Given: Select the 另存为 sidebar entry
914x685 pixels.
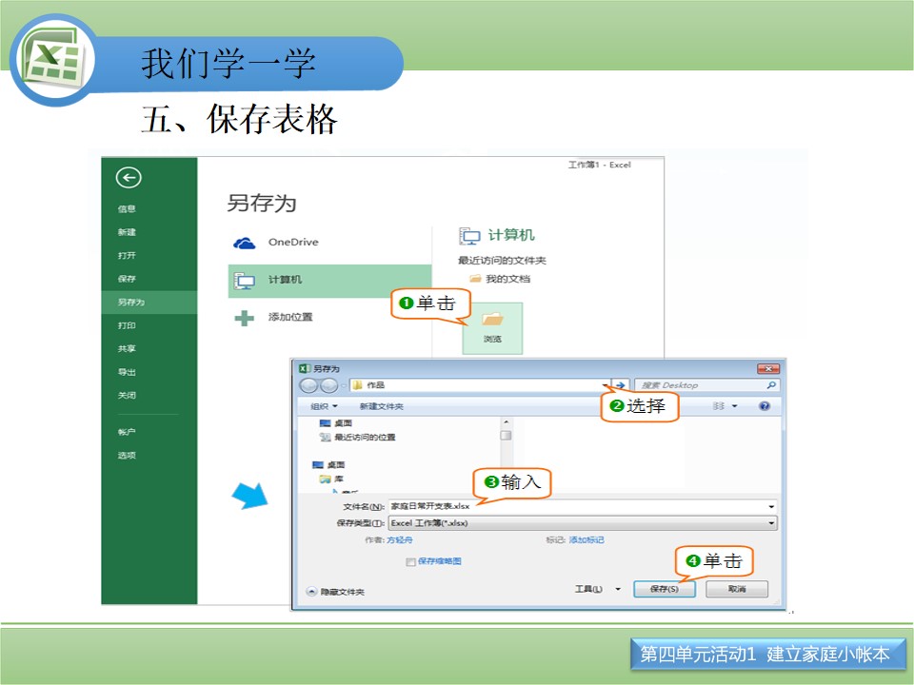Looking at the screenshot, I should click(x=149, y=302).
